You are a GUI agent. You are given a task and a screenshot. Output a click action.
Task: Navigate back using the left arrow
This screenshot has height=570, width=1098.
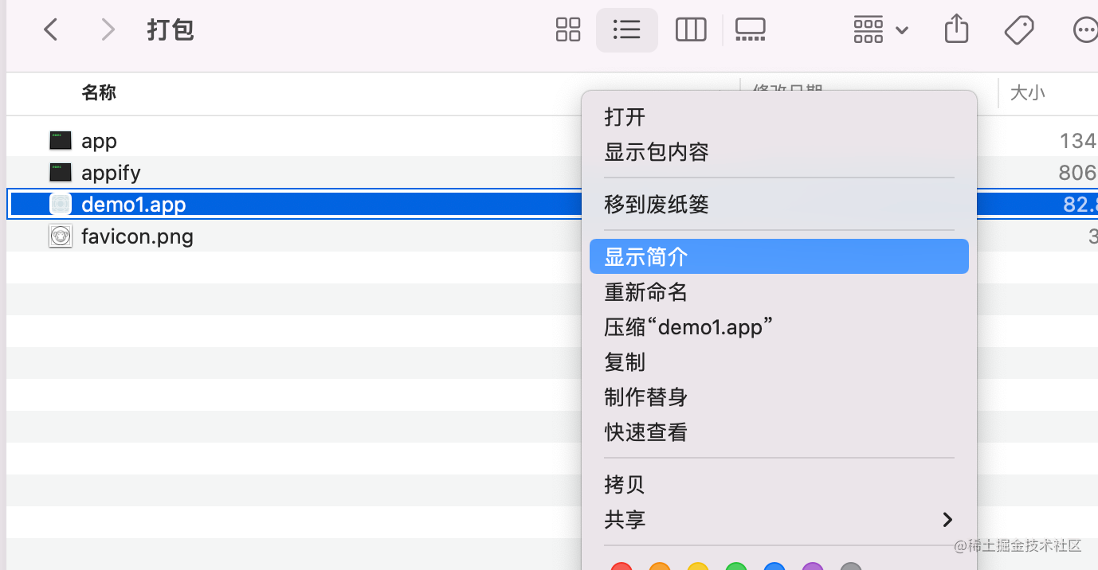[x=50, y=29]
